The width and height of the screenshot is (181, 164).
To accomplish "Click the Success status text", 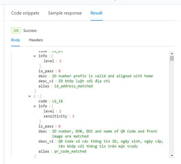I will pos(30,30).
